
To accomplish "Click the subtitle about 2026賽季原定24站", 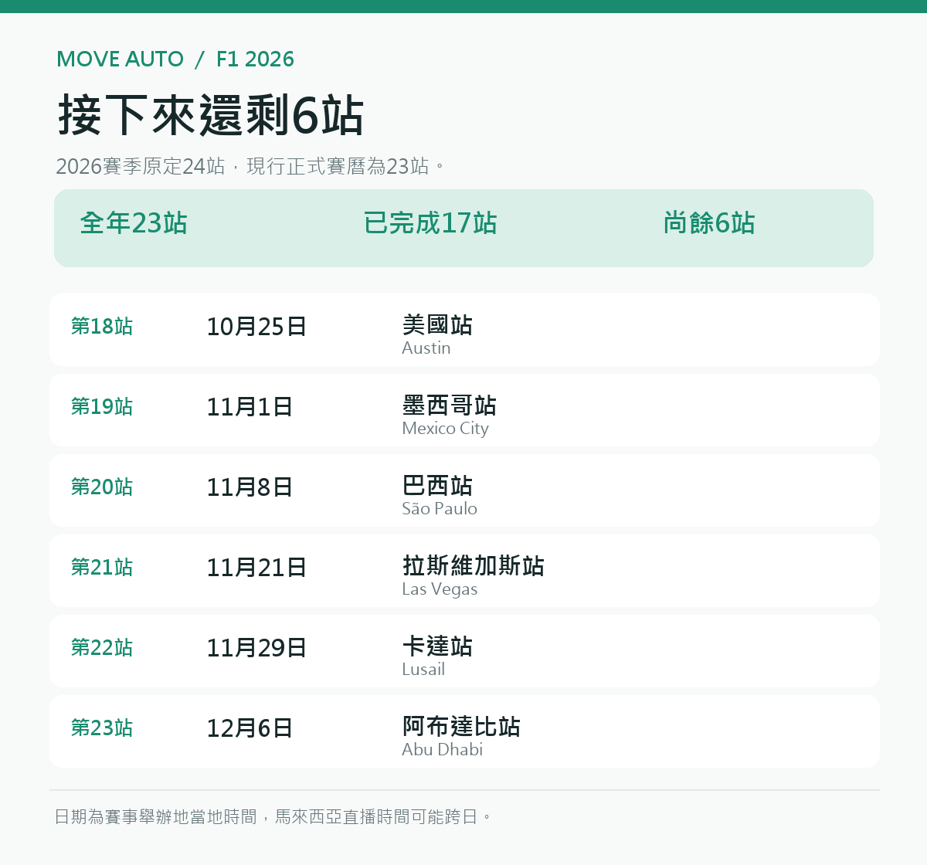I will tap(251, 166).
